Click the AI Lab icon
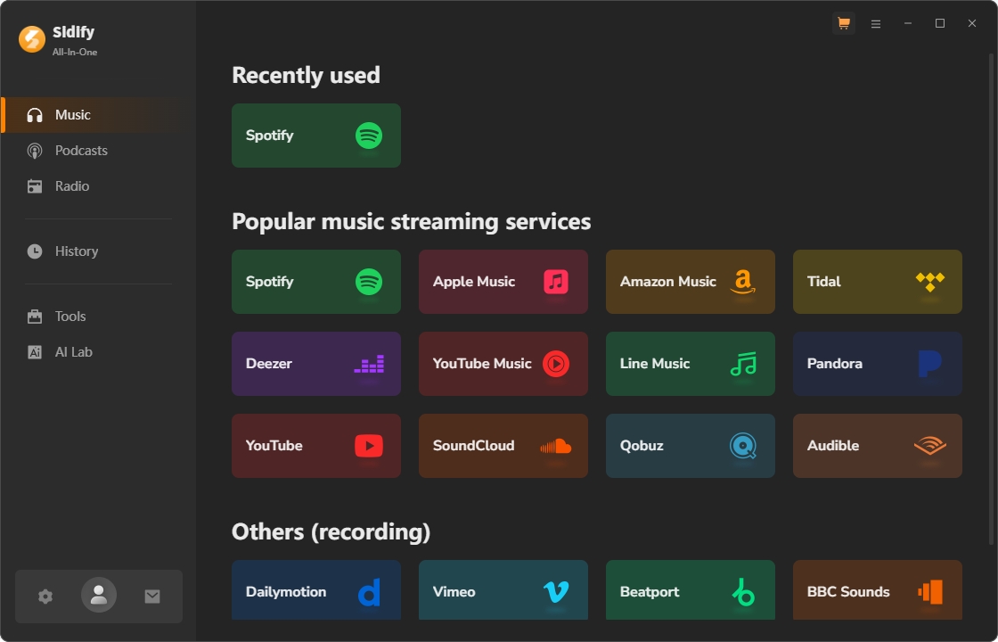This screenshot has height=642, width=998. click(x=35, y=351)
